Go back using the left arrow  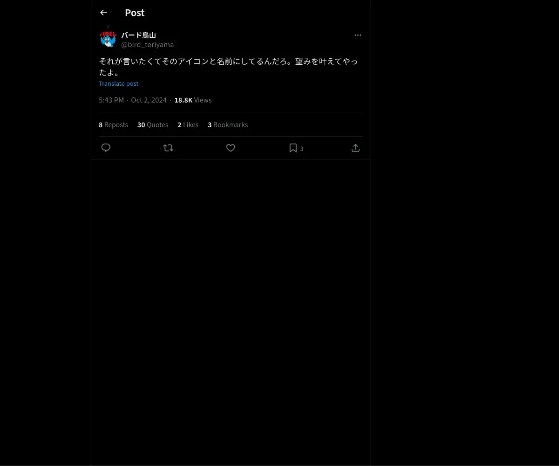click(103, 13)
